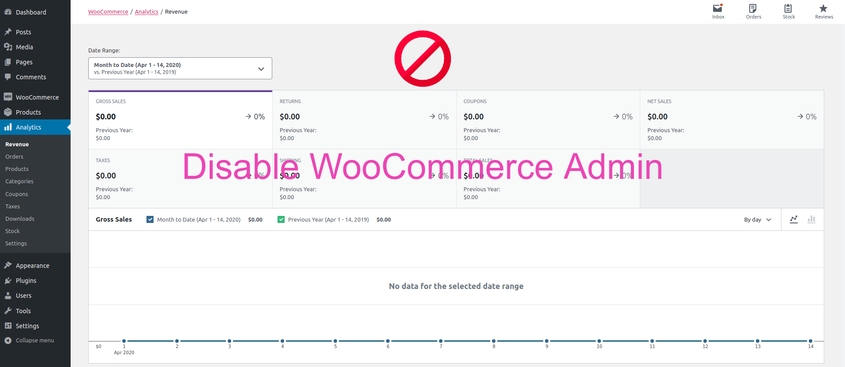Click the Posts pin icon

pyautogui.click(x=8, y=32)
